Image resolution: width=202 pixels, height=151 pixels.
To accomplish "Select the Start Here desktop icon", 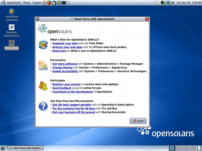I will coord(12,45).
